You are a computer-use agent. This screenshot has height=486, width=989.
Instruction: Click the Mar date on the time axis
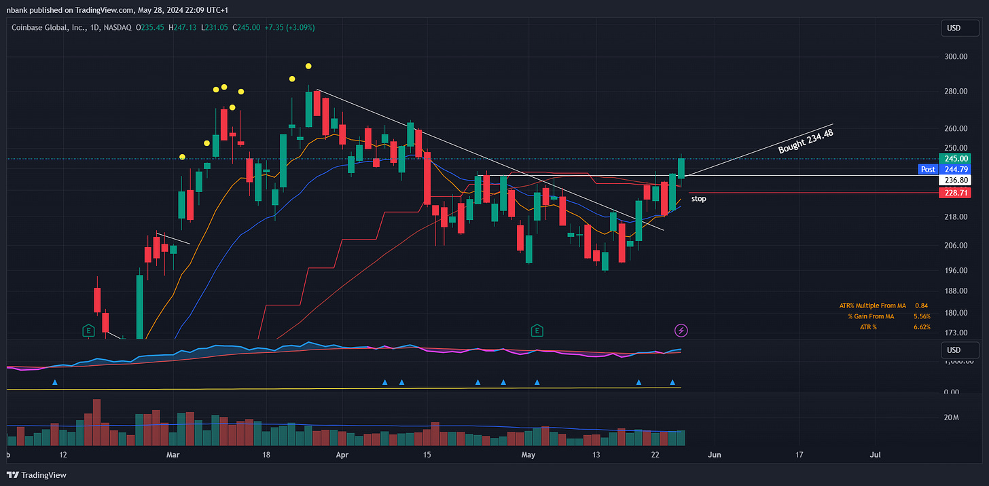[x=173, y=454]
